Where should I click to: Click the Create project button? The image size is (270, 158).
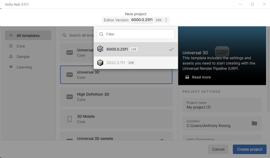point(249,149)
